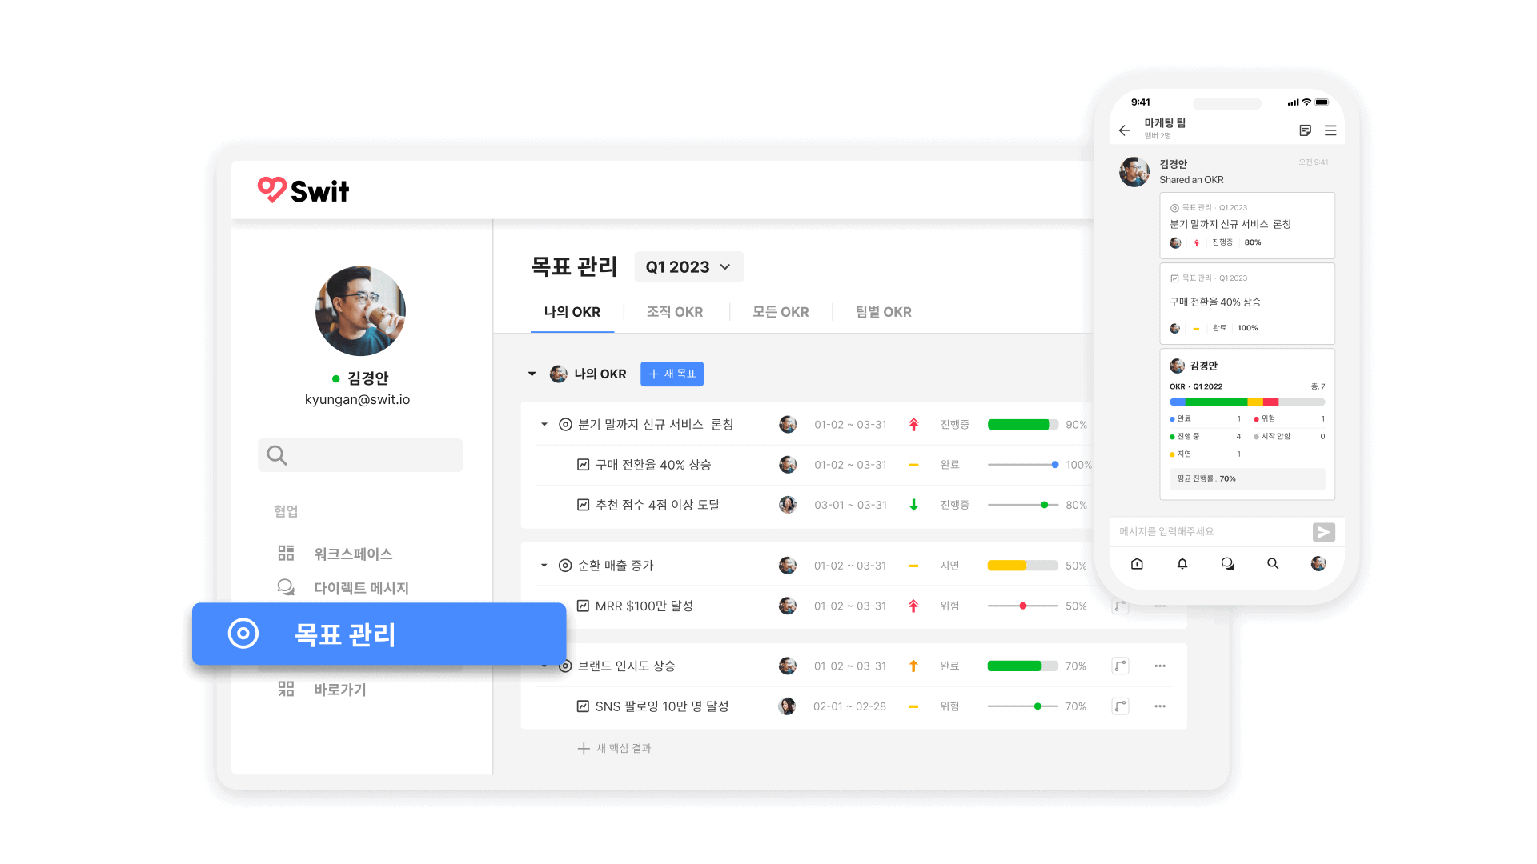Screen dimensions: 1537x864
Task: Click the note icon in mobile header
Action: click(1305, 130)
